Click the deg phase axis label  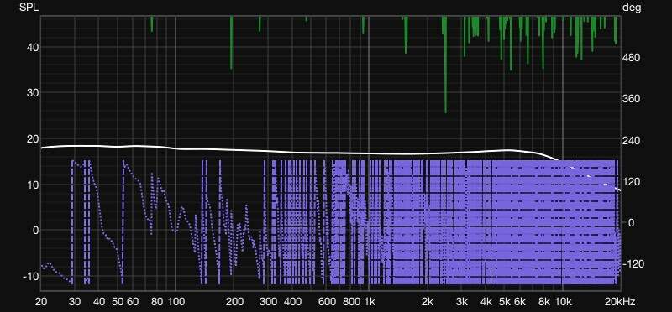[632, 8]
